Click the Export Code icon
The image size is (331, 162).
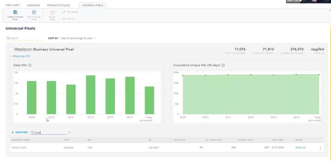pyautogui.click(x=52, y=13)
